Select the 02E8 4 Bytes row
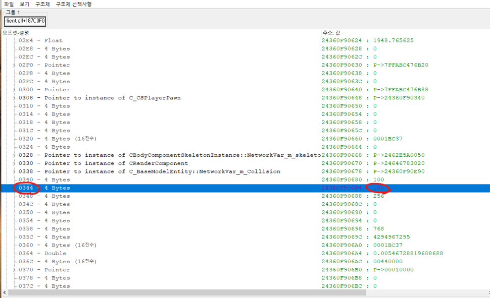Screen dimensions: 490x298 44,49
